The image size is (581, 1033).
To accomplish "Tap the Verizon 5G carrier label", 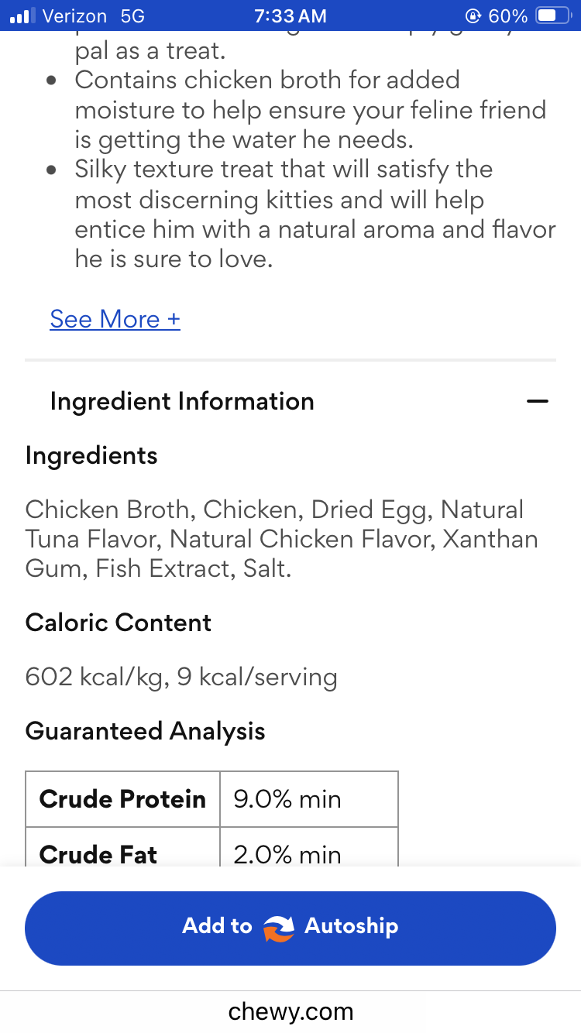I will pyautogui.click(x=94, y=15).
